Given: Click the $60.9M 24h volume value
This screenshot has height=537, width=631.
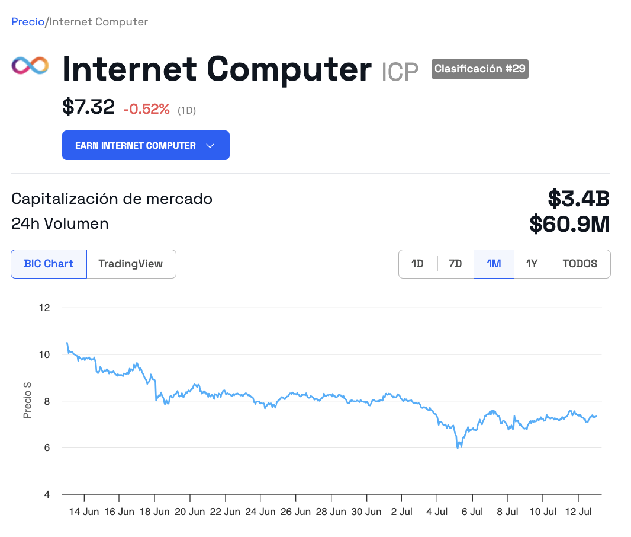Looking at the screenshot, I should pyautogui.click(x=569, y=224).
